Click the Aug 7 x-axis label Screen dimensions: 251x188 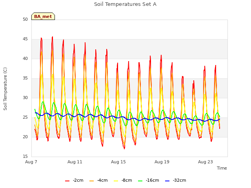(x=31, y=162)
